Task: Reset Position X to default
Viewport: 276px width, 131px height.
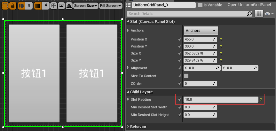Action: [x=221, y=39]
